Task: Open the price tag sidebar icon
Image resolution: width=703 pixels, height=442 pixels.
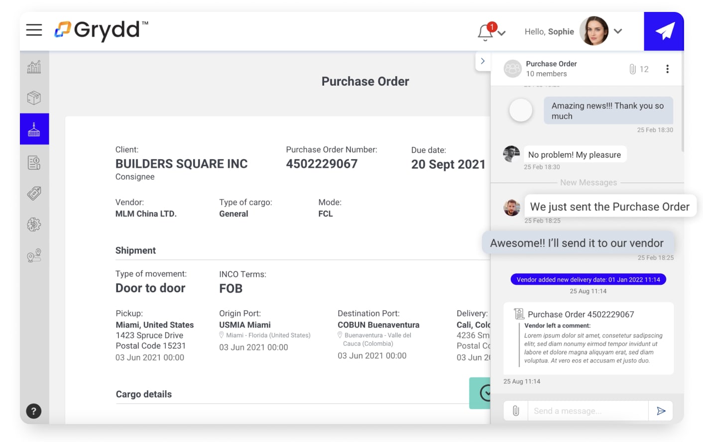Action: (x=34, y=193)
